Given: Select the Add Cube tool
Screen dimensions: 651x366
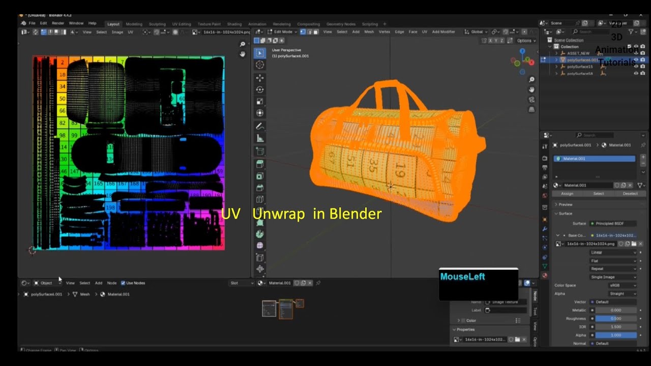Looking at the screenshot, I should 260,151.
